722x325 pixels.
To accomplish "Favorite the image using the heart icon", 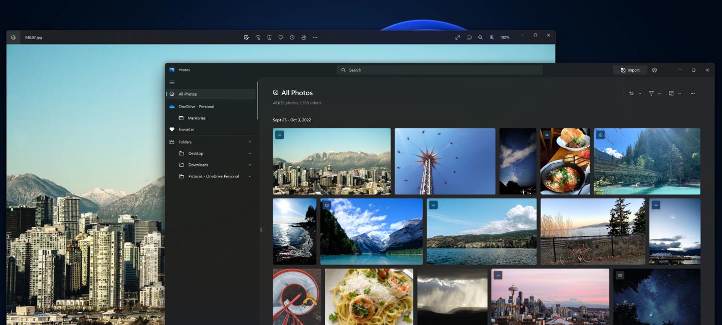I will (280, 37).
